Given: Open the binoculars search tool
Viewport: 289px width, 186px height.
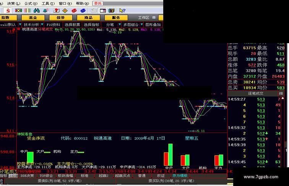Looking at the screenshot, I should [x=37, y=10].
